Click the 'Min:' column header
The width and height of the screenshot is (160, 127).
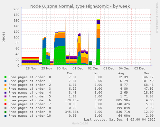(x=96, y=73)
